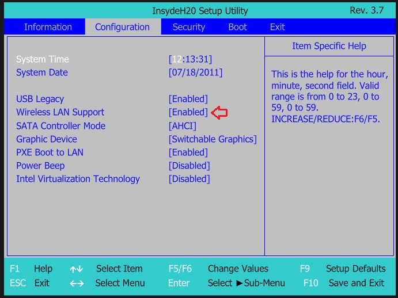Viewport: 398px width, 298px height.
Task: Toggle PXE Boot to LAN value
Action: point(188,152)
